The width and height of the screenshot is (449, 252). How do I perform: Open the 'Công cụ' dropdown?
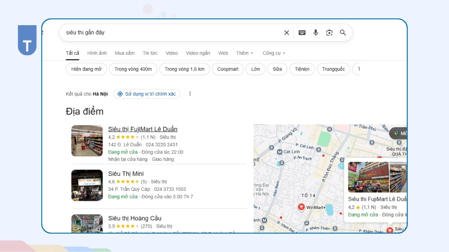point(274,53)
